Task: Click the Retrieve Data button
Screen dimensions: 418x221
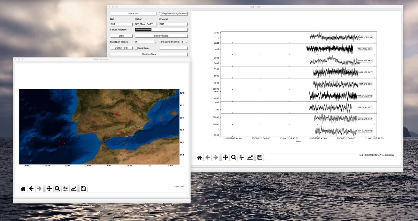Action: 161,36
